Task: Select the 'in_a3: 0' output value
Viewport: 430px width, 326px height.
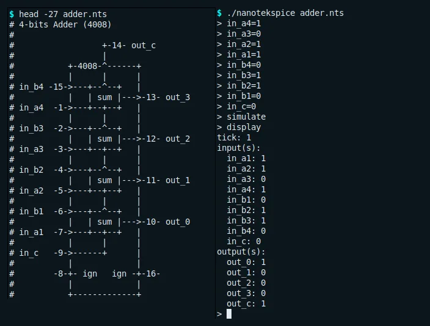Action: click(246, 179)
